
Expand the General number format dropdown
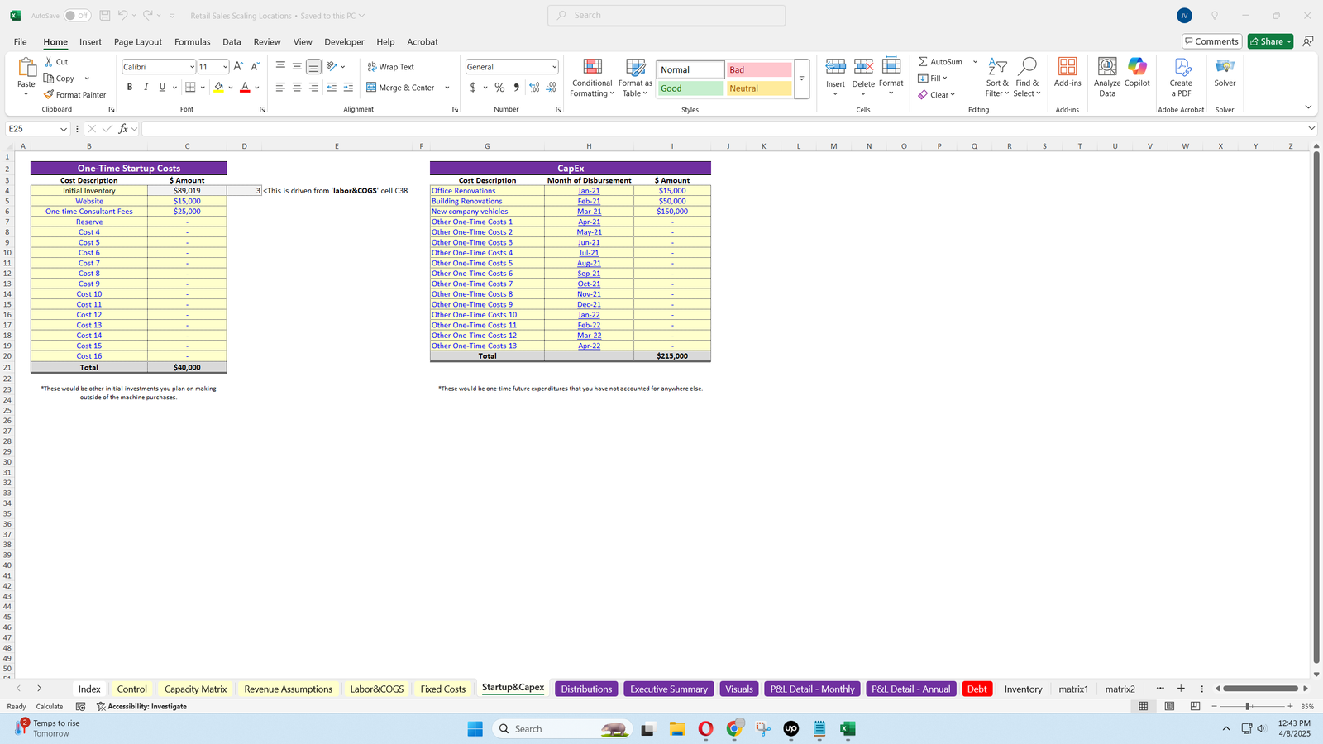click(553, 67)
